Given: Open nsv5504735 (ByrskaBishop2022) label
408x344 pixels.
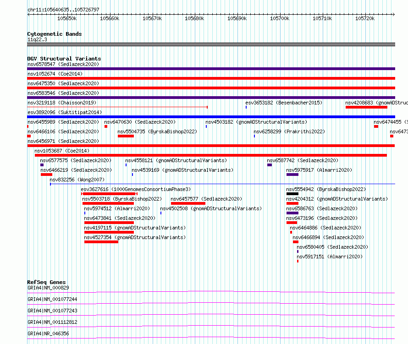Looking at the screenshot, I should (157, 131).
